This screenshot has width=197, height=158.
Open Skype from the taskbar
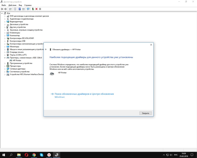point(41,155)
